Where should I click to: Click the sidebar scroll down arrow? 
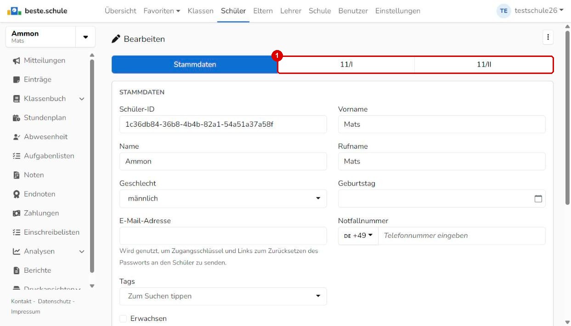coord(92,286)
